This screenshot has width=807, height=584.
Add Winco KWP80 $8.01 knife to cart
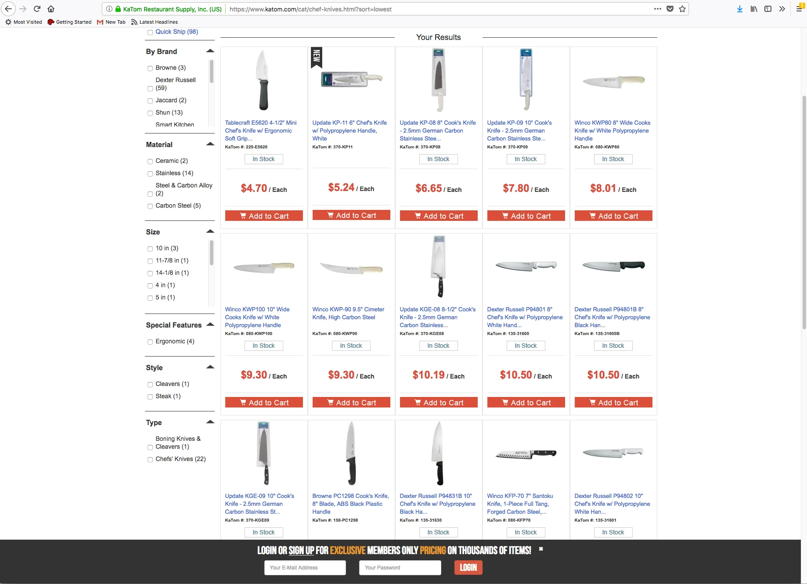pyautogui.click(x=613, y=216)
